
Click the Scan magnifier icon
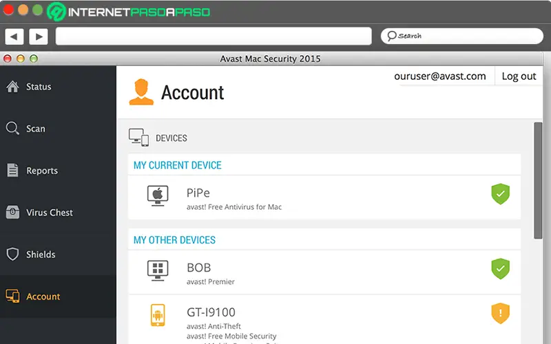[x=12, y=129]
